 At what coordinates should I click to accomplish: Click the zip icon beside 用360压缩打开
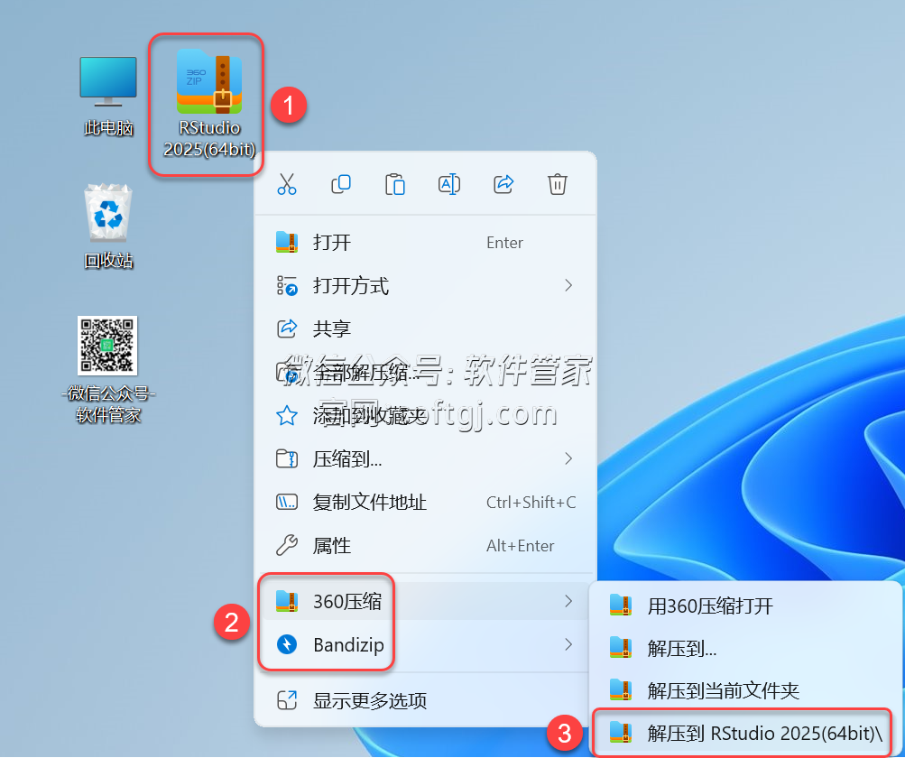tap(621, 605)
